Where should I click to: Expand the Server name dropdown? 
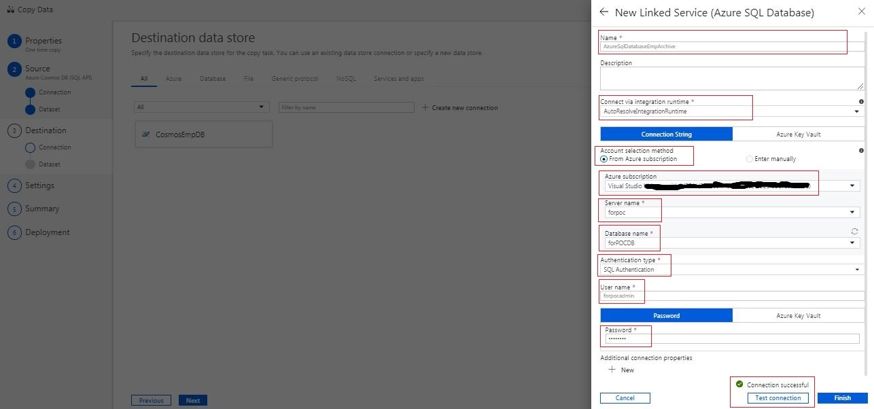pos(852,212)
